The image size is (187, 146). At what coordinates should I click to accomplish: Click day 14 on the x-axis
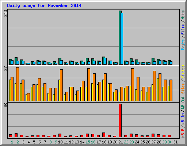pyautogui.click(x=82, y=142)
